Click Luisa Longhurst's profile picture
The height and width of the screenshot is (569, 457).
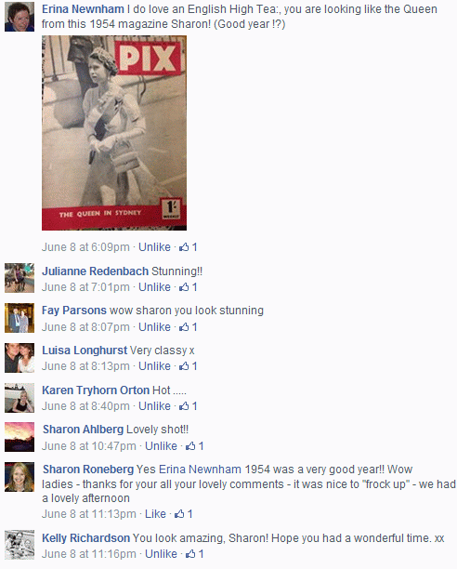[20, 358]
